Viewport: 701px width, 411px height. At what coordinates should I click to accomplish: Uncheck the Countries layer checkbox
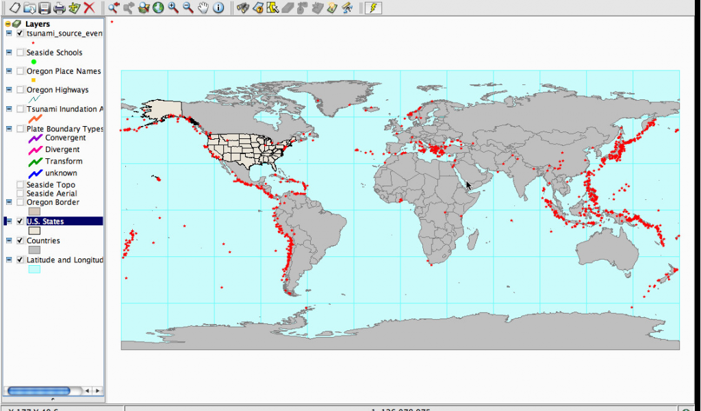pos(20,240)
